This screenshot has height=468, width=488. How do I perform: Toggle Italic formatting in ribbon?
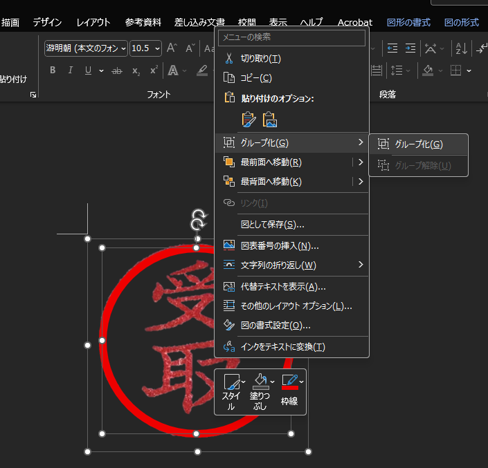[70, 71]
